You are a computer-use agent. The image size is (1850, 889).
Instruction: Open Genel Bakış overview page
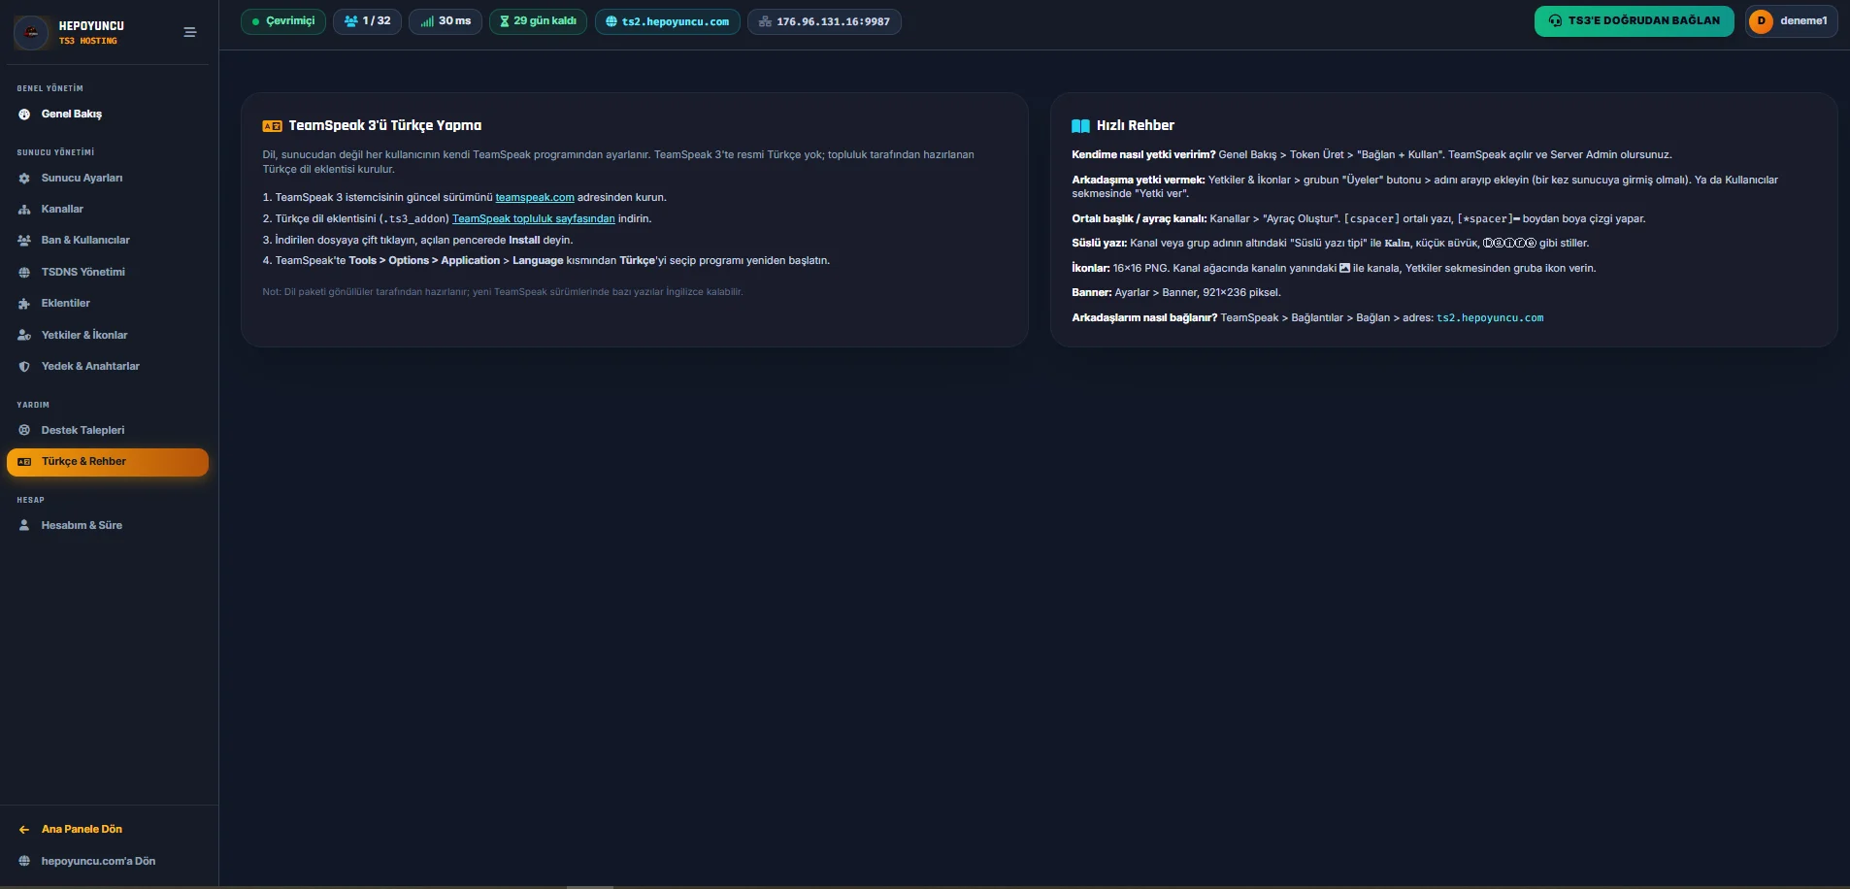coord(108,115)
